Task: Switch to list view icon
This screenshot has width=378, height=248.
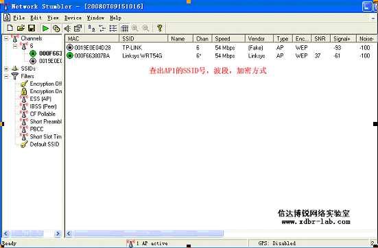Action: (113, 28)
